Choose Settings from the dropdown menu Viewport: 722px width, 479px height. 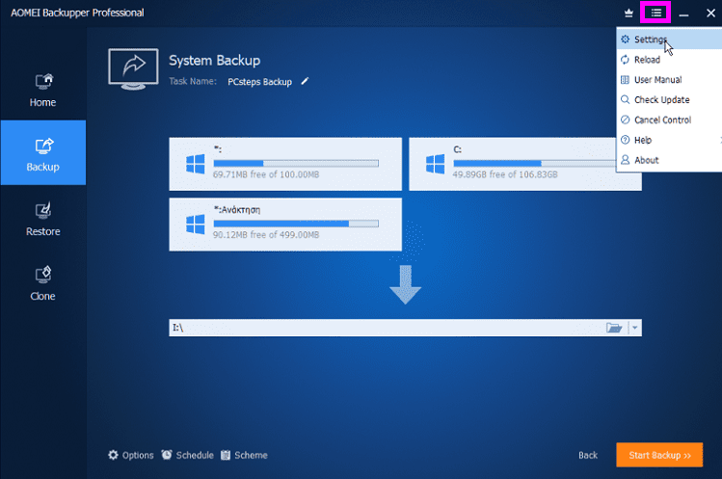pyautogui.click(x=669, y=40)
